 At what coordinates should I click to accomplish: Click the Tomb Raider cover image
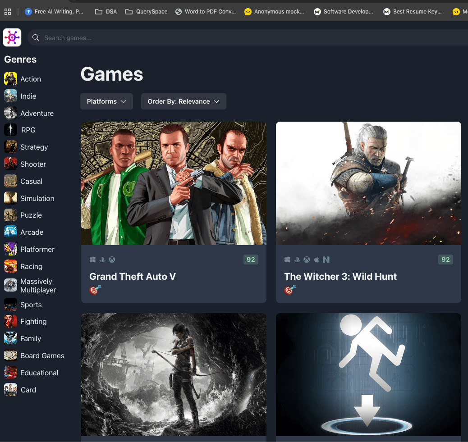174,375
